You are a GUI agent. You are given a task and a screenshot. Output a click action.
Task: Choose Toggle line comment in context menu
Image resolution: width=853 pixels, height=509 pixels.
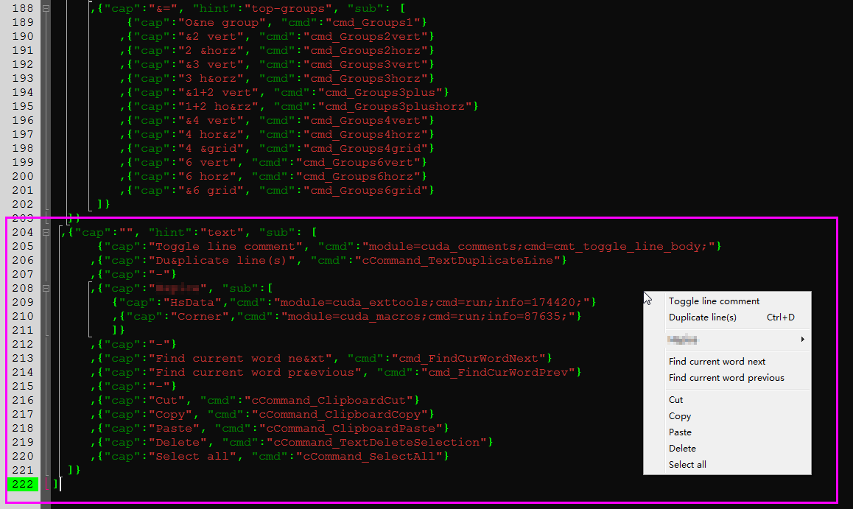coord(714,301)
